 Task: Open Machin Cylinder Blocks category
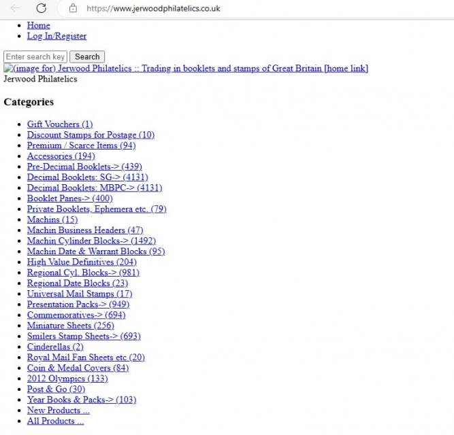(x=91, y=241)
